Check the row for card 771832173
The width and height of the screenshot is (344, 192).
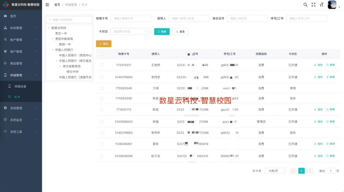[x=102, y=110]
